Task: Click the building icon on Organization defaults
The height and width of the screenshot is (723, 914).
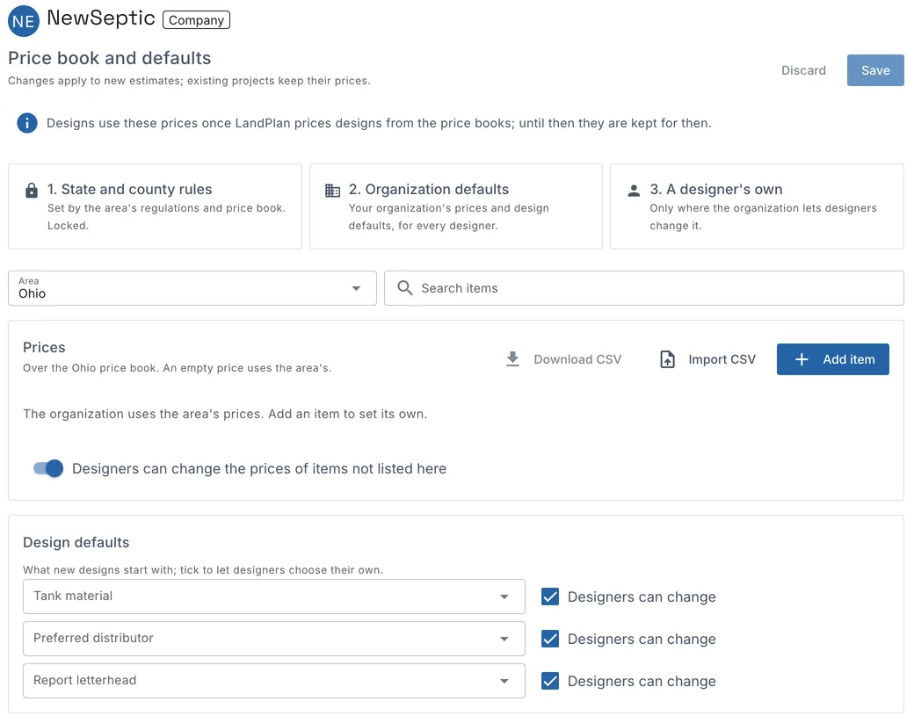Action: pos(332,191)
